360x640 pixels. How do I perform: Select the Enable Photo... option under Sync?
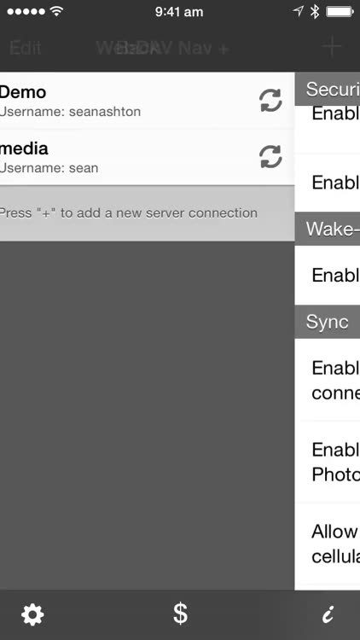[328, 462]
